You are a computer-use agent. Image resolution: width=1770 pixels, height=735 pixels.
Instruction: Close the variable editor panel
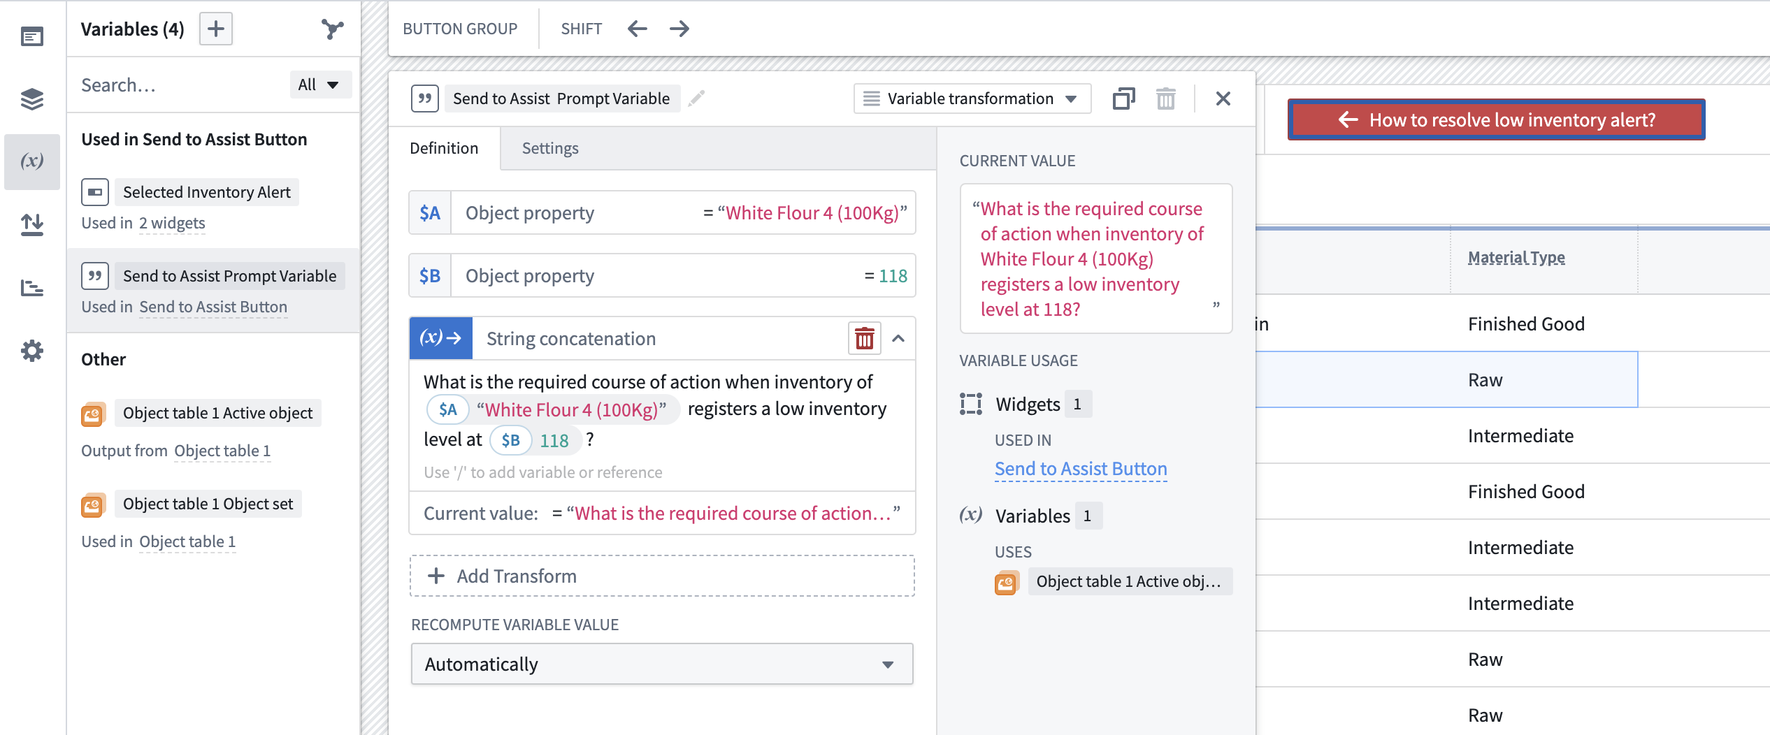pyautogui.click(x=1223, y=99)
